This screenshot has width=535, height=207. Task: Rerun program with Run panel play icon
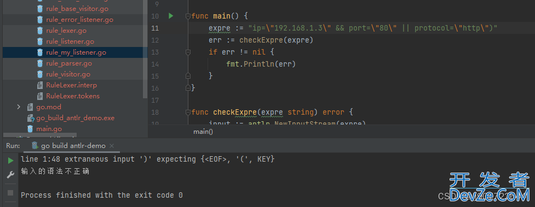[x=10, y=161]
